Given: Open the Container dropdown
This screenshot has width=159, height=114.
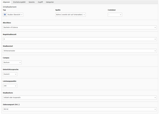Looking at the screenshot, I should click(115, 15).
